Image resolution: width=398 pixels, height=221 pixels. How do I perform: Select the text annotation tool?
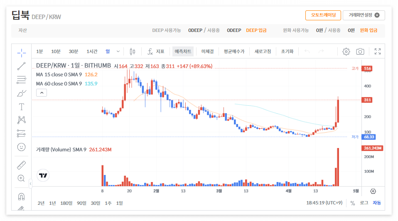coord(22,107)
